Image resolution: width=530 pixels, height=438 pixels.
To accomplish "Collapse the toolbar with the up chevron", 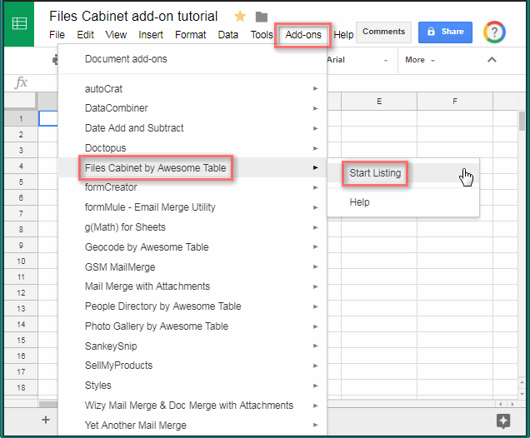I will (x=492, y=60).
